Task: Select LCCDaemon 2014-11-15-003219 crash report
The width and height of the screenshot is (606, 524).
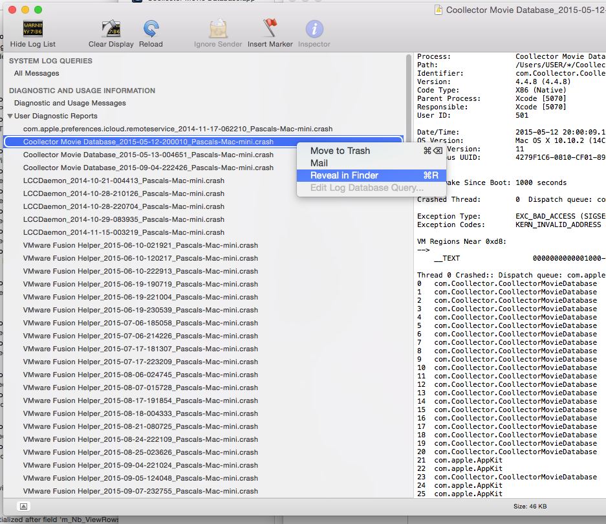Action: point(124,232)
